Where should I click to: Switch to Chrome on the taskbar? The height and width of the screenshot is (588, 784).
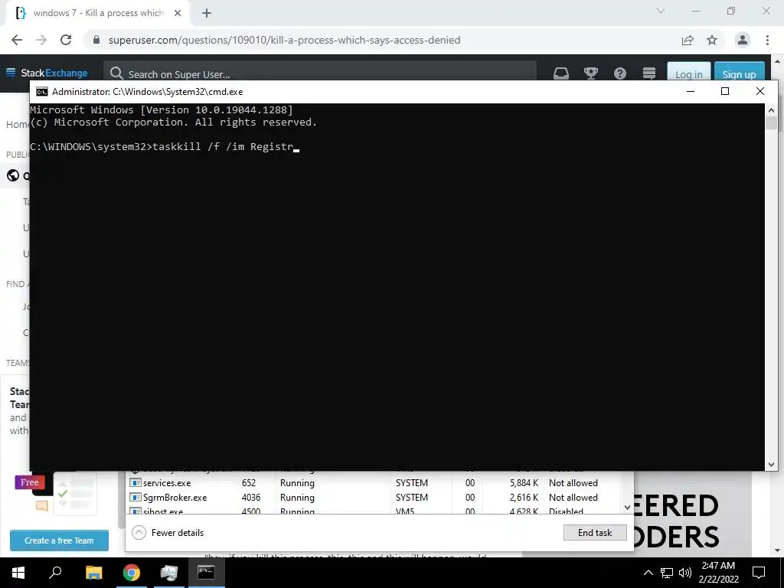click(x=132, y=573)
